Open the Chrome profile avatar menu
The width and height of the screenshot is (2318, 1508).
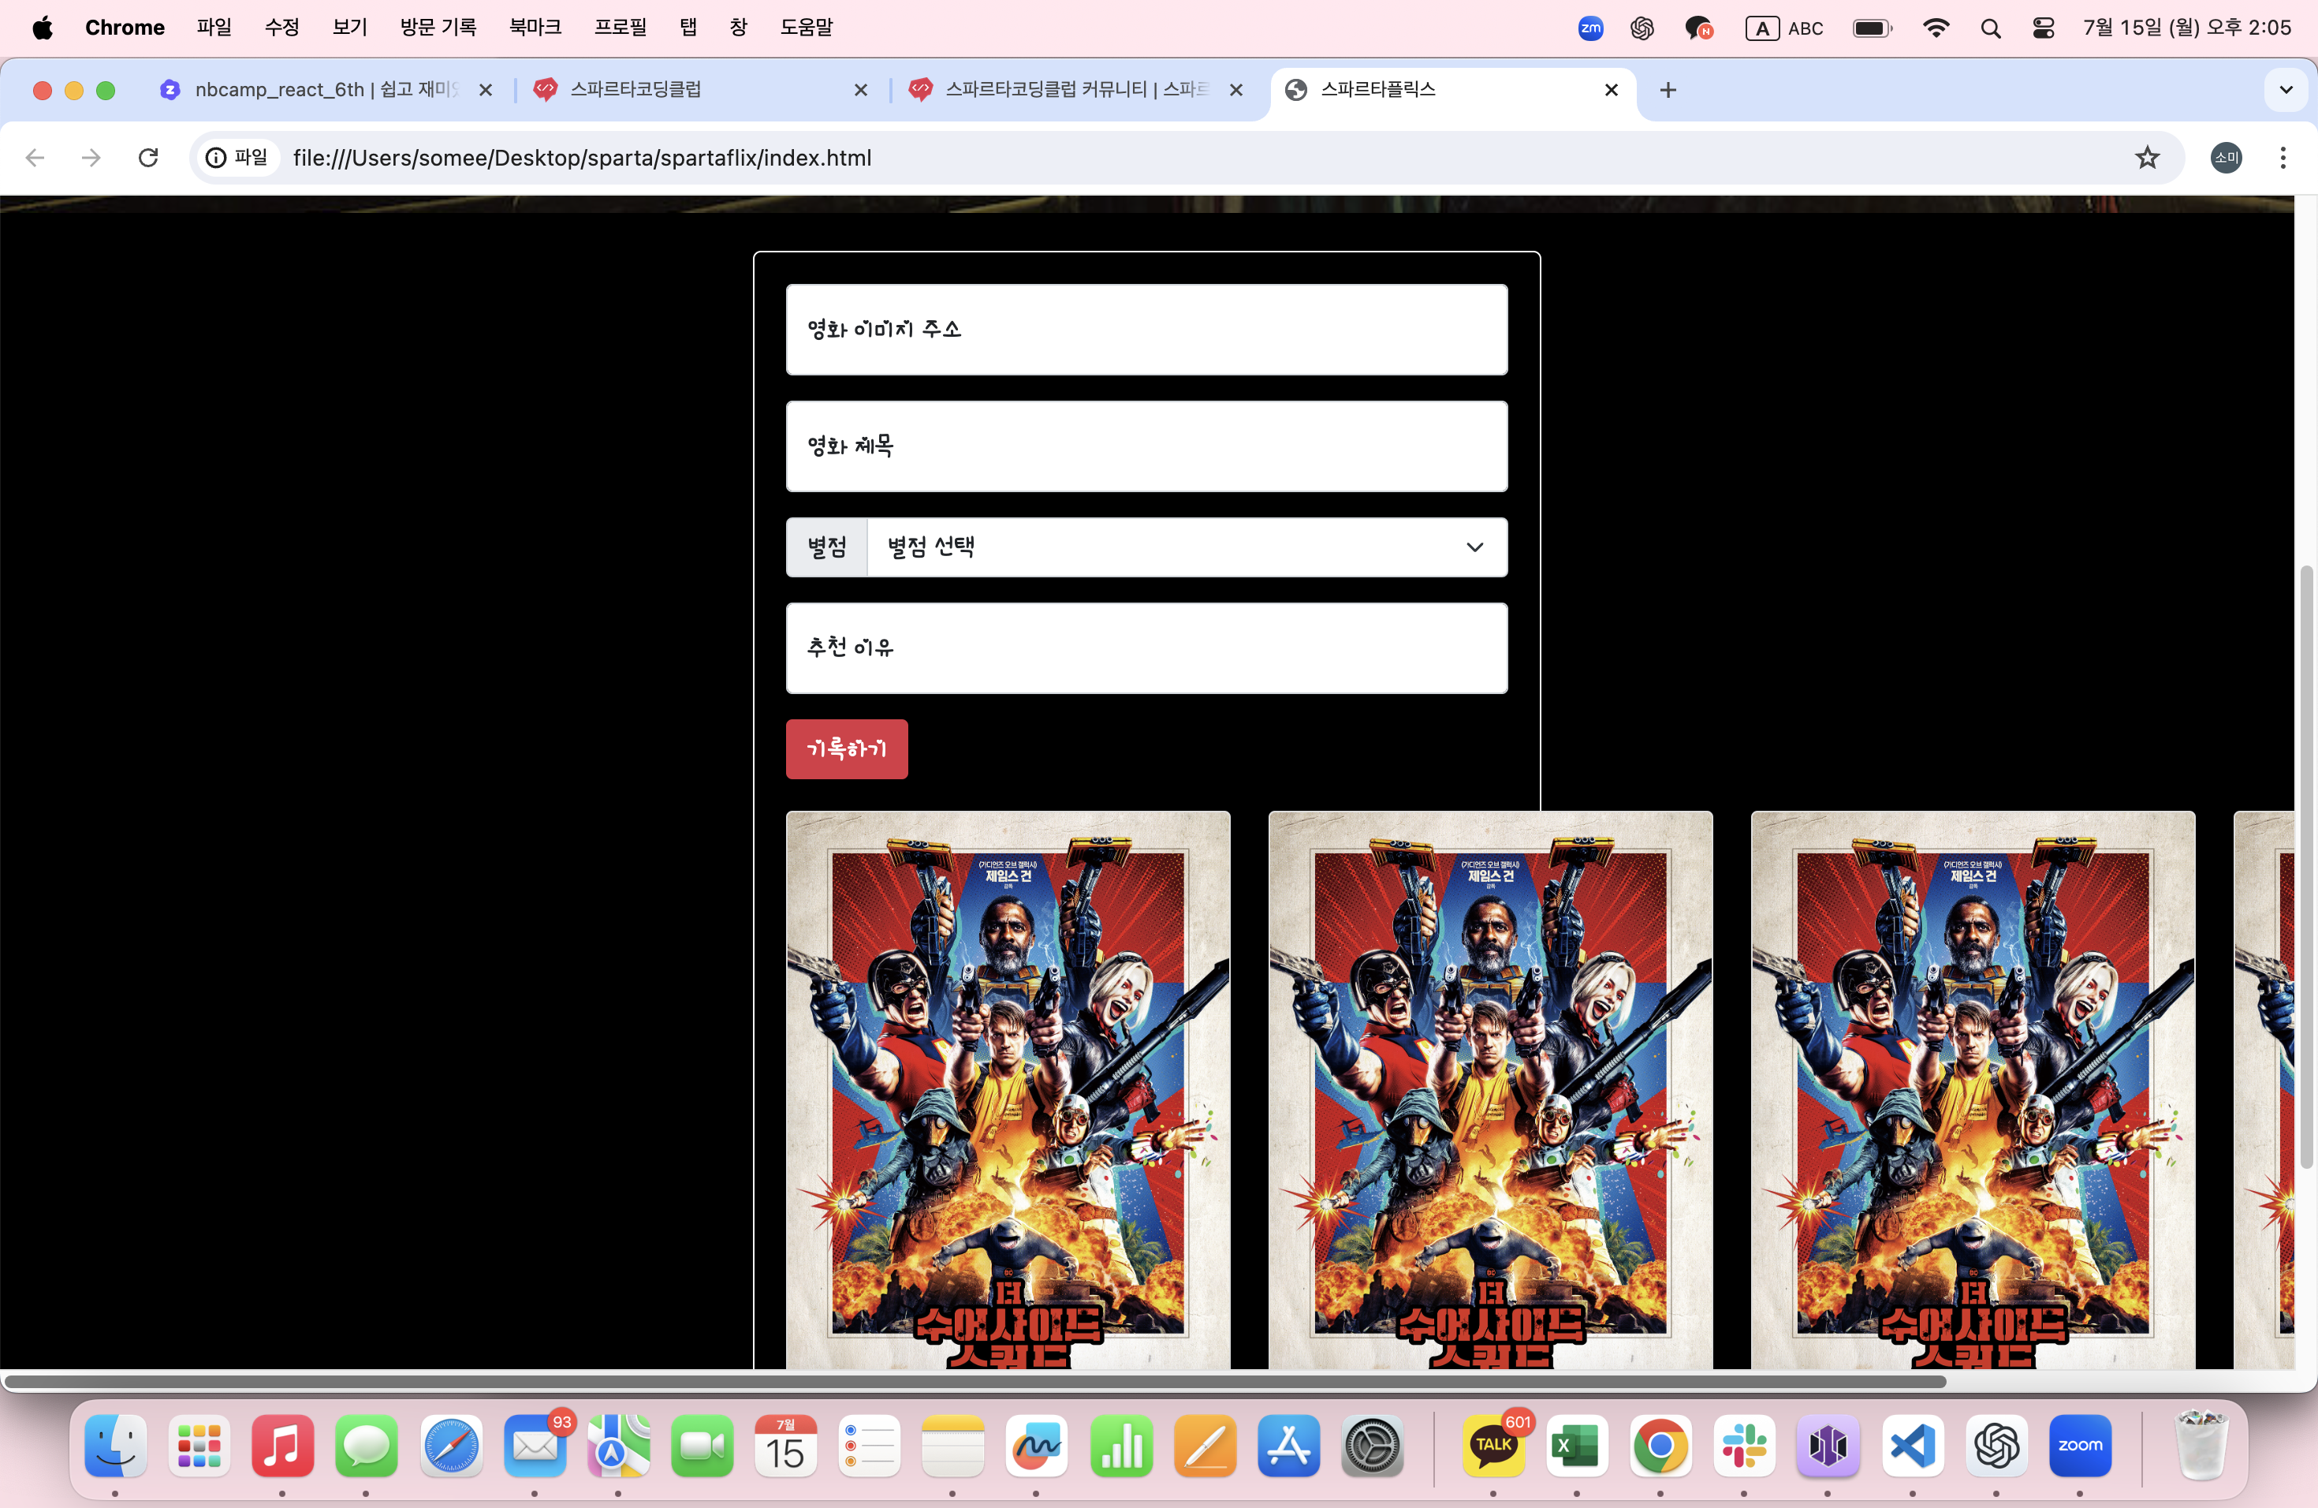(x=2227, y=158)
